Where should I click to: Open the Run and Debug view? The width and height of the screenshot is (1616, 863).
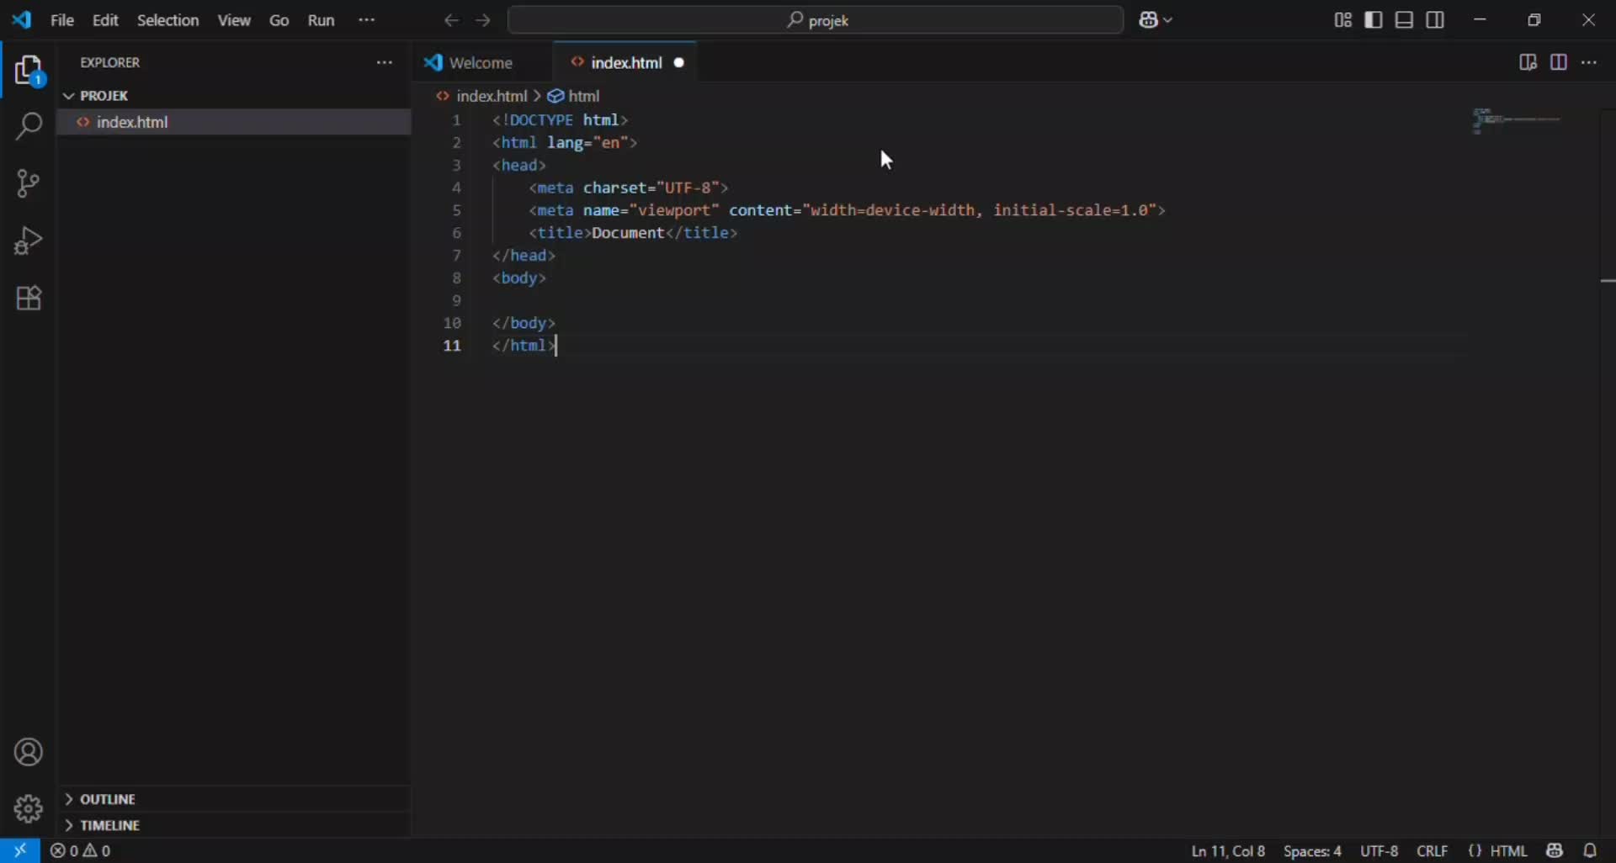(29, 241)
